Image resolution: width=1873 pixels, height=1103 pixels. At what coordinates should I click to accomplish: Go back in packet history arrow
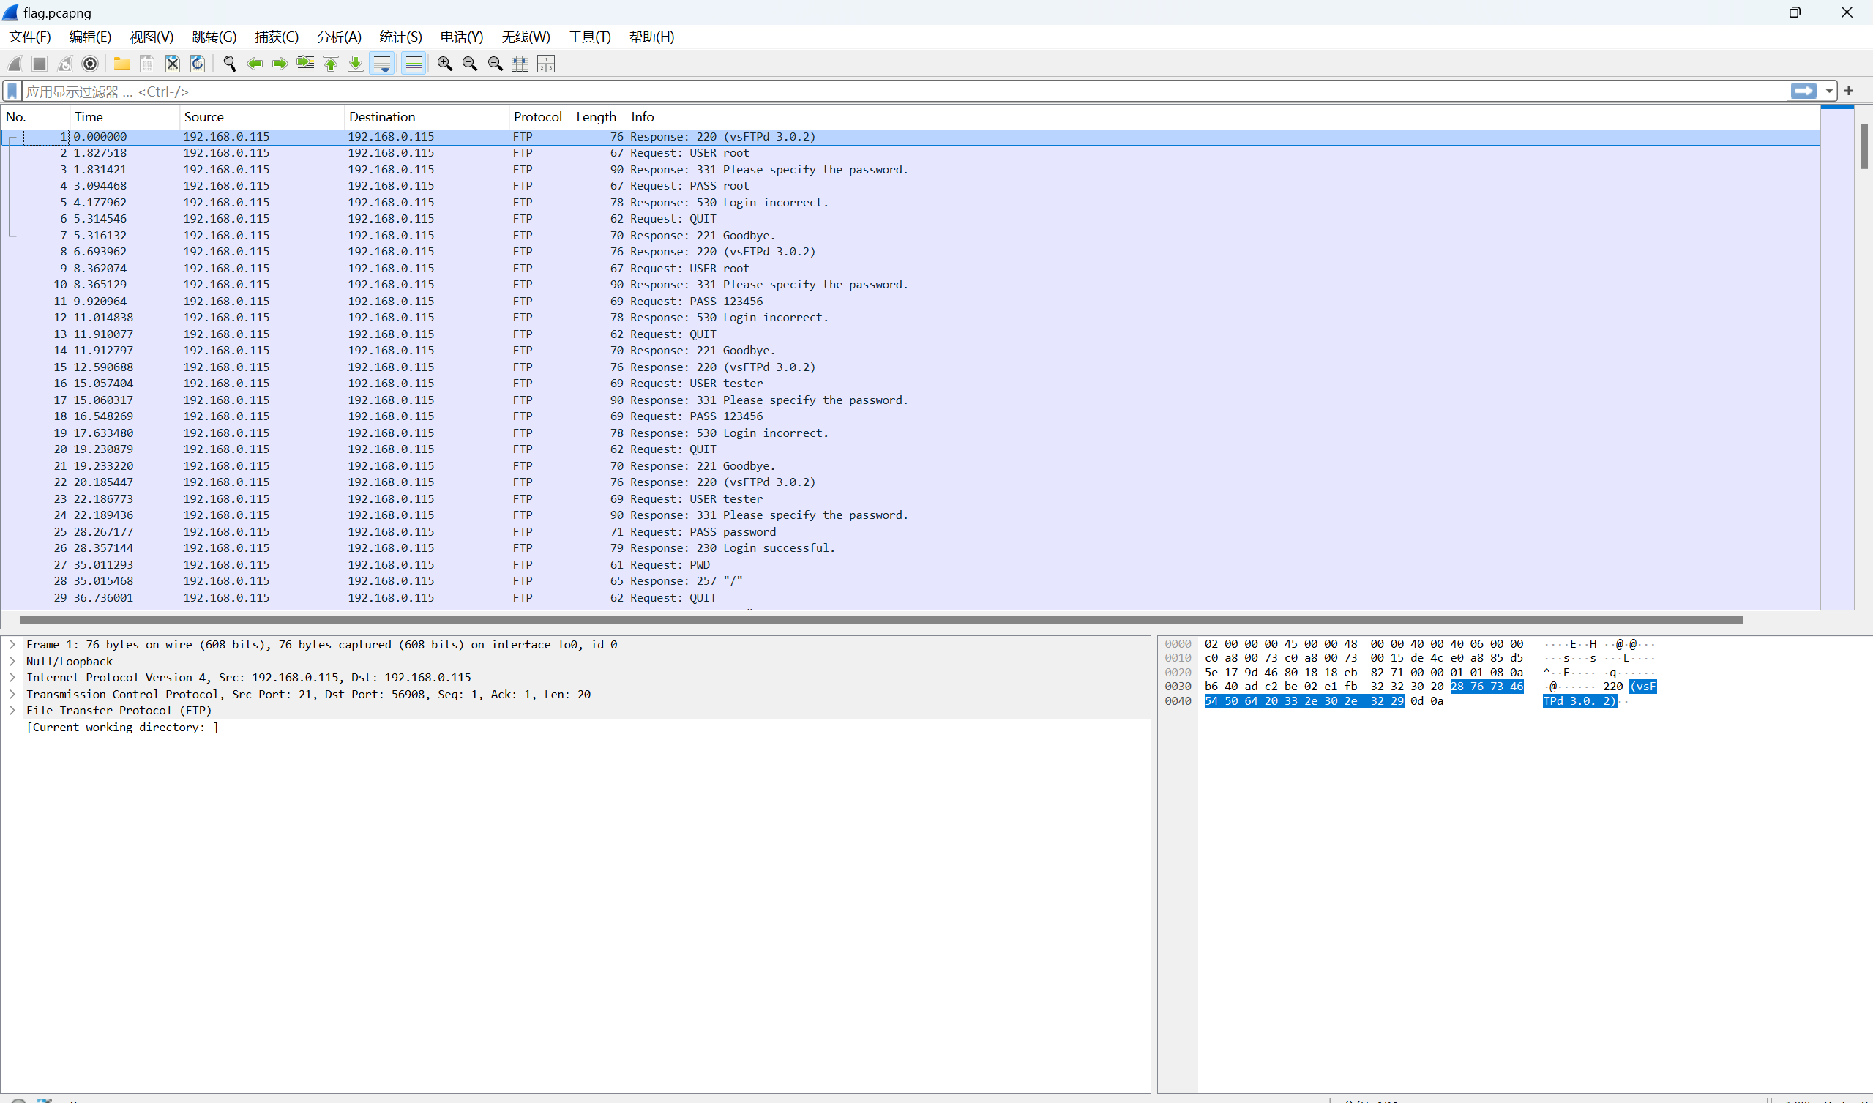(x=255, y=64)
